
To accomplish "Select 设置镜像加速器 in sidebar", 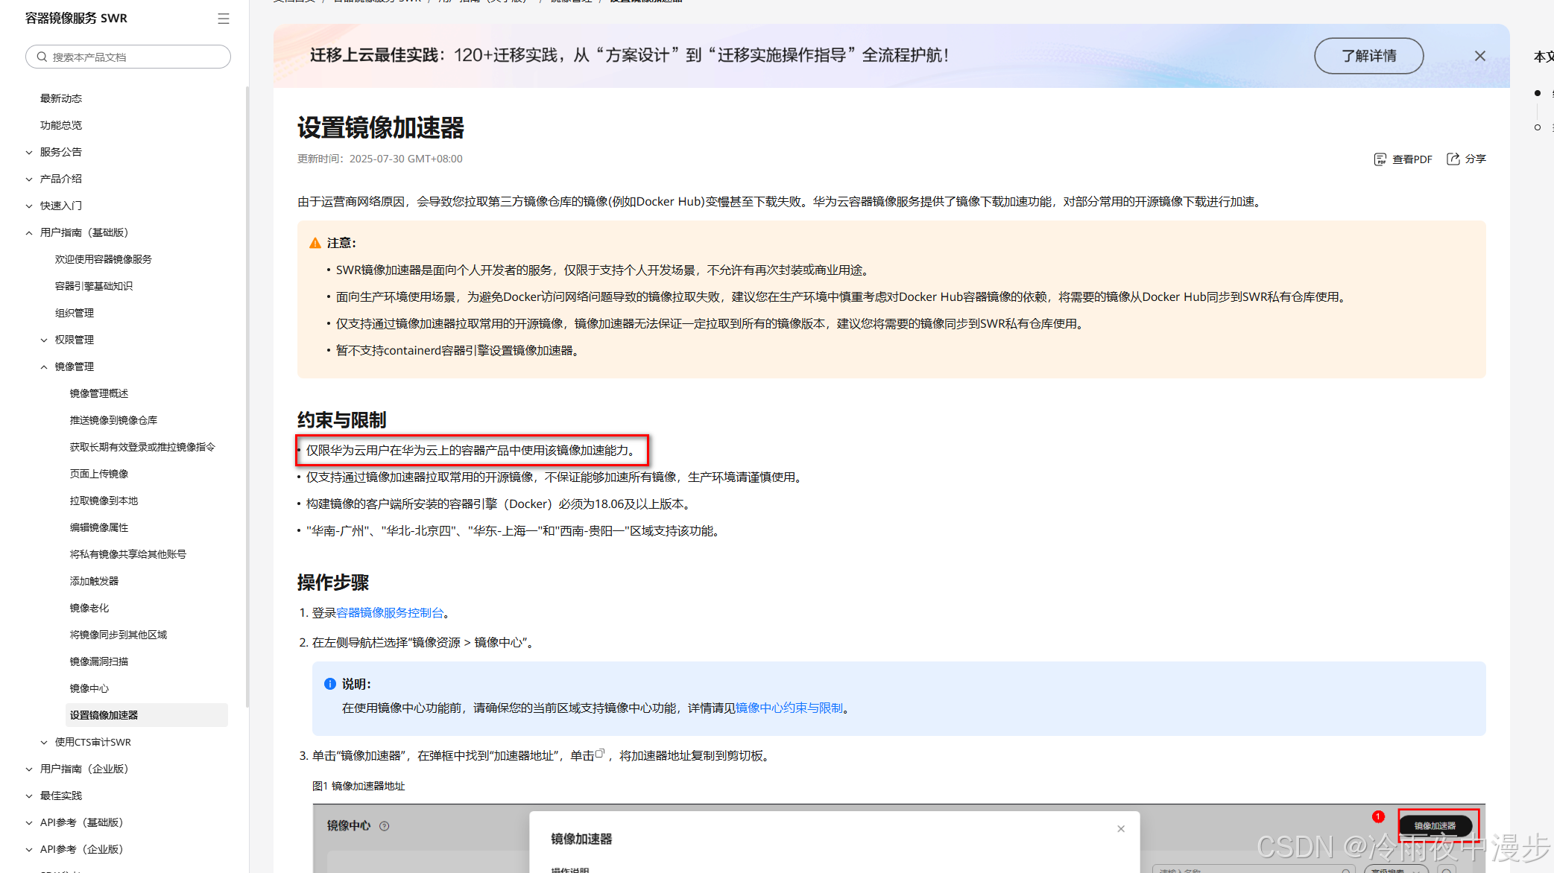I will pos(147,715).
